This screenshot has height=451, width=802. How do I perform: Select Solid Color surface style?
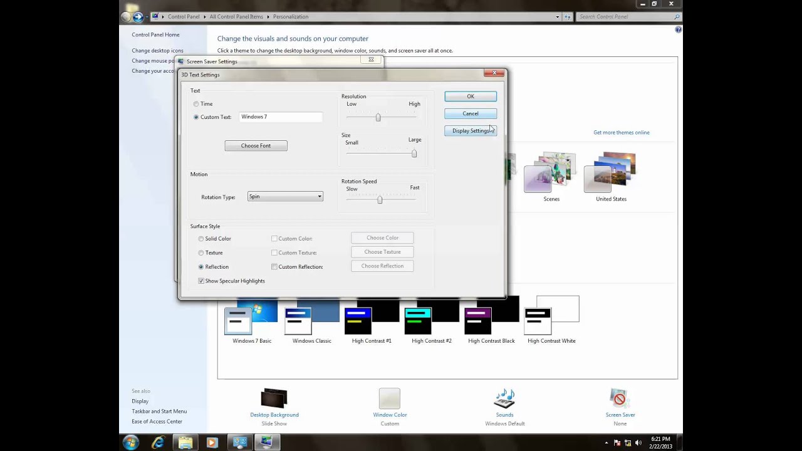[x=201, y=239]
